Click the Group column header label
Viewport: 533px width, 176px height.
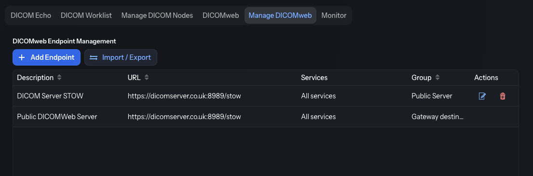point(422,78)
